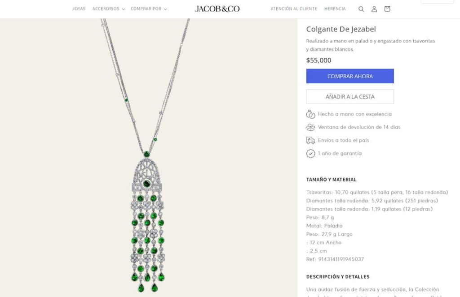Open the Joyas menu item
The height and width of the screenshot is (297, 460).
[79, 9]
